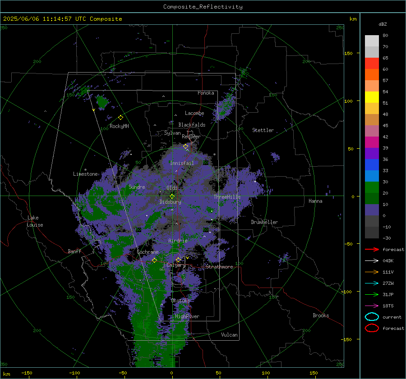Click the Ponoka city label
This screenshot has width=406, height=379.
pyautogui.click(x=206, y=93)
